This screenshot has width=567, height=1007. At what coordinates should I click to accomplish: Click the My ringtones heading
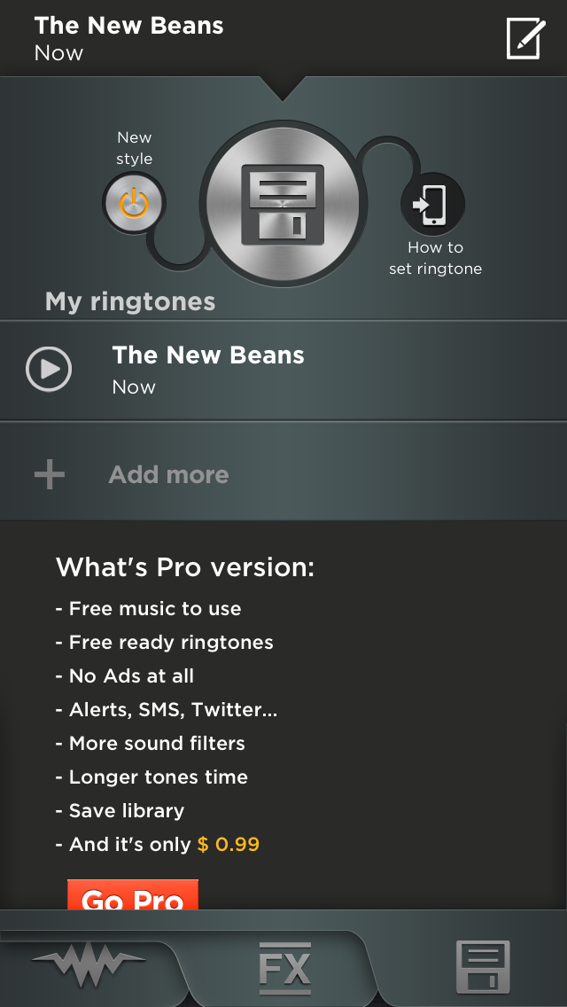point(130,302)
